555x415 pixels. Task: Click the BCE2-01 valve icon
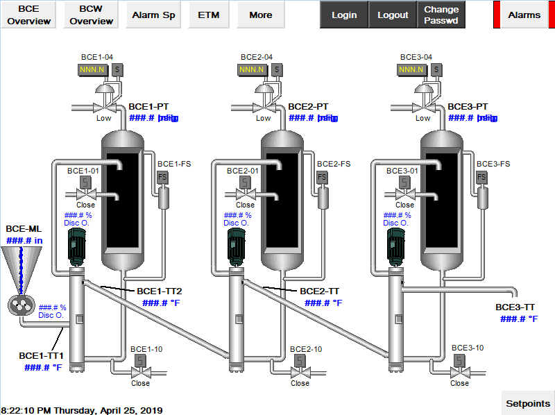246,189
